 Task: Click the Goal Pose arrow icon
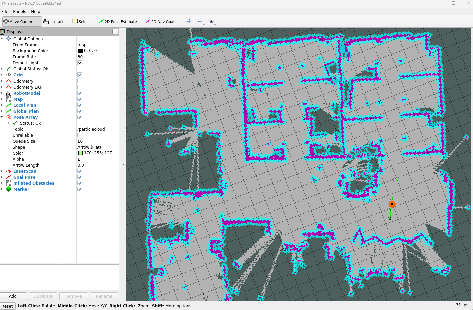tap(9, 177)
